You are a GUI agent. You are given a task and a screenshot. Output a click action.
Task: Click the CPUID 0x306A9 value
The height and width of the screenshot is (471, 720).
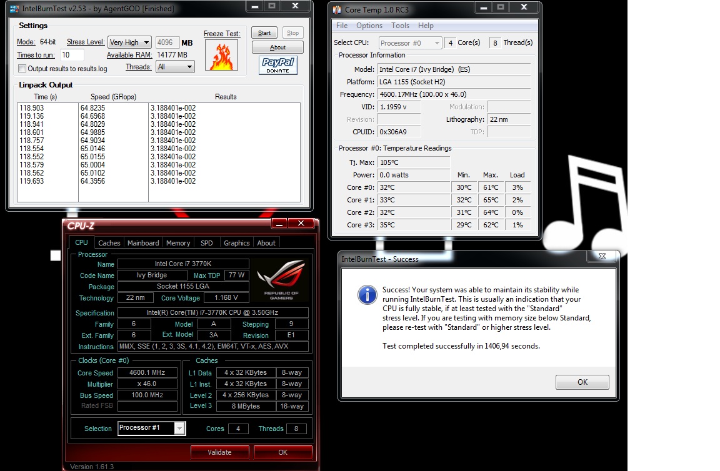click(399, 132)
